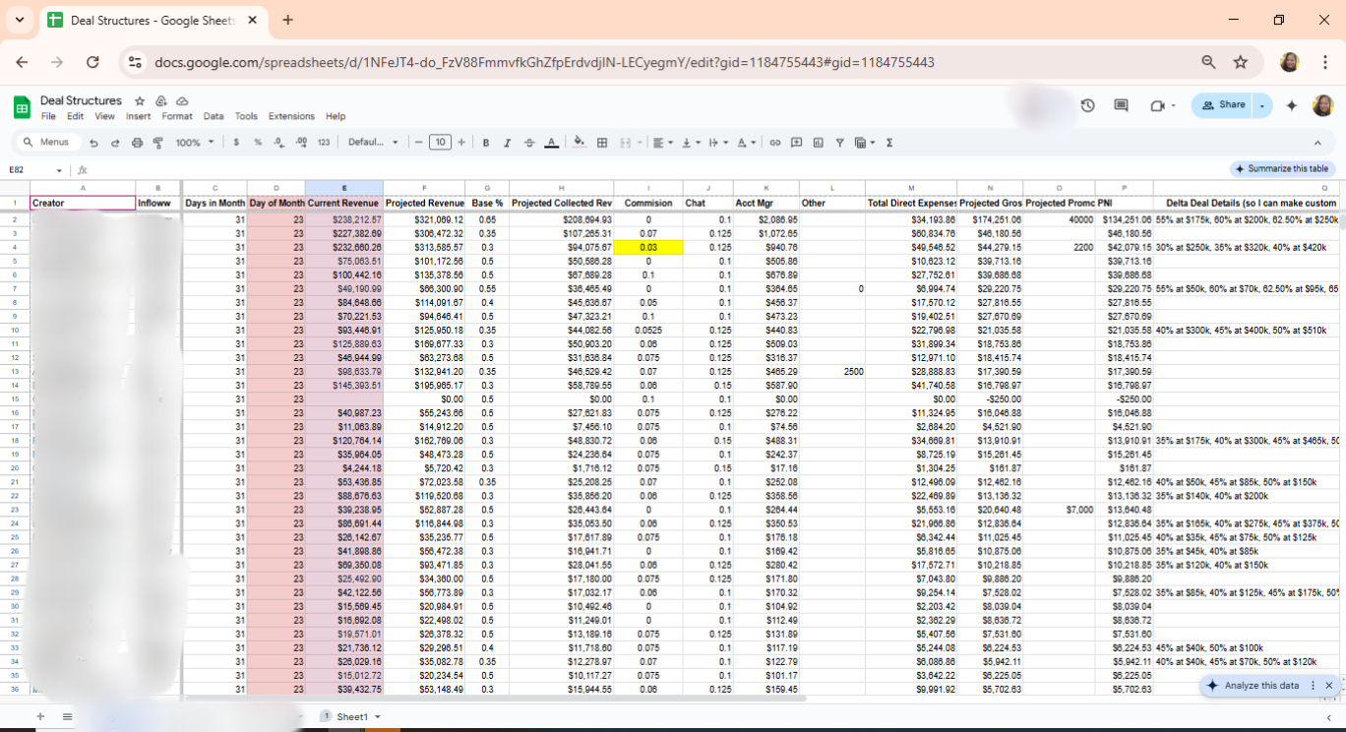Open the Format menu
The image size is (1346, 732).
177,116
